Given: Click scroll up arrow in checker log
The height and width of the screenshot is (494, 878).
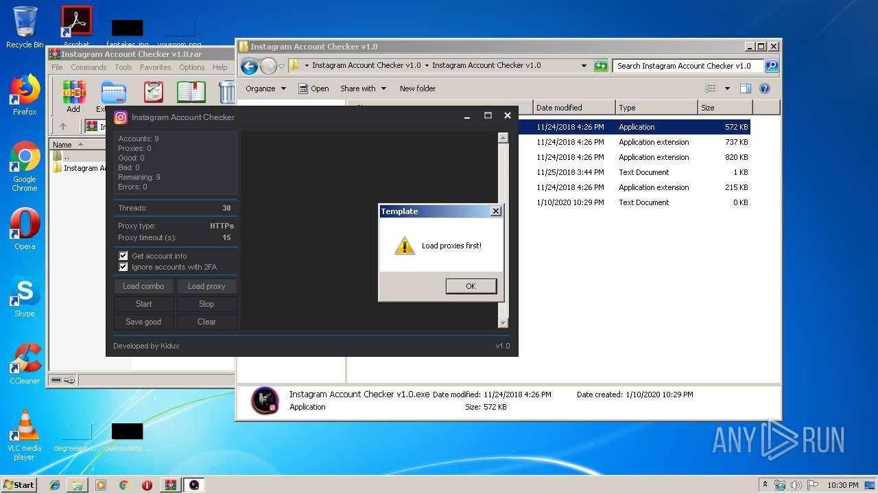Looking at the screenshot, I should point(503,138).
